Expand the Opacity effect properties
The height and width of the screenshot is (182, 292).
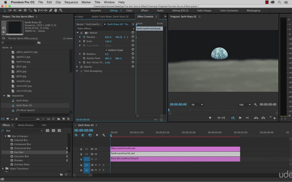coord(77,67)
